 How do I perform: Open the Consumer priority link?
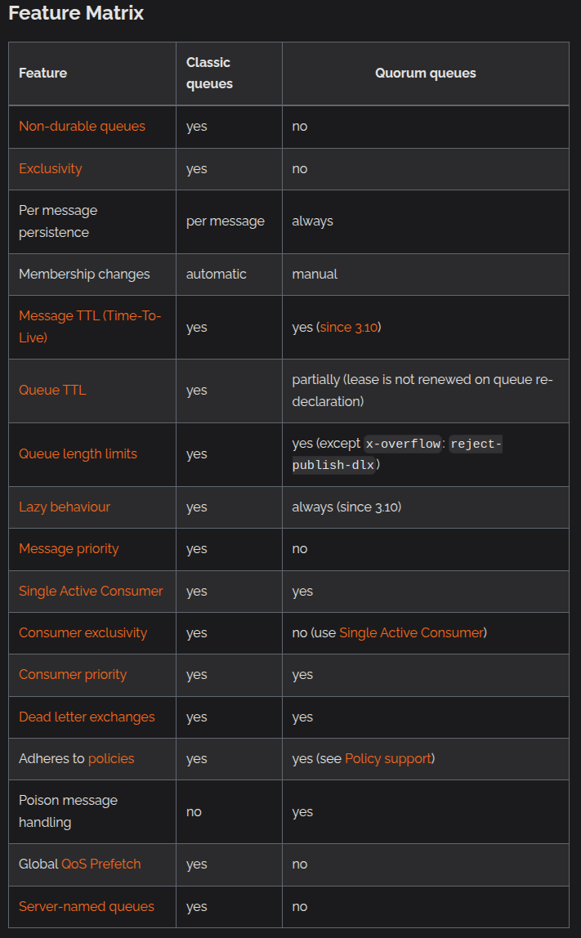tap(73, 675)
